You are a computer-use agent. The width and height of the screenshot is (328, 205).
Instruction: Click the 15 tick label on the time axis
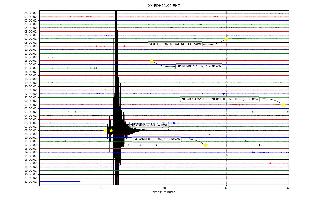click(x=102, y=188)
